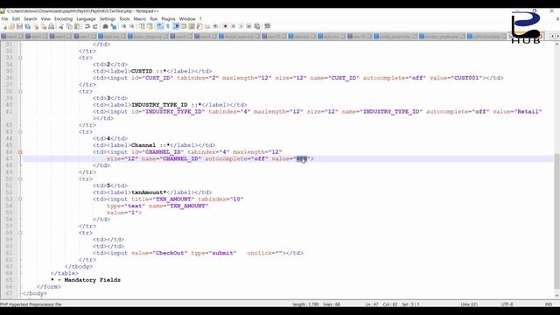This screenshot has height=315, width=560.
Task: Switch to the encdec_paytm.php tab
Action: 441,37
